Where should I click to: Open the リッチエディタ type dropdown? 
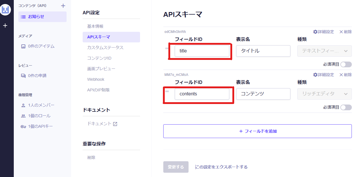(324, 94)
